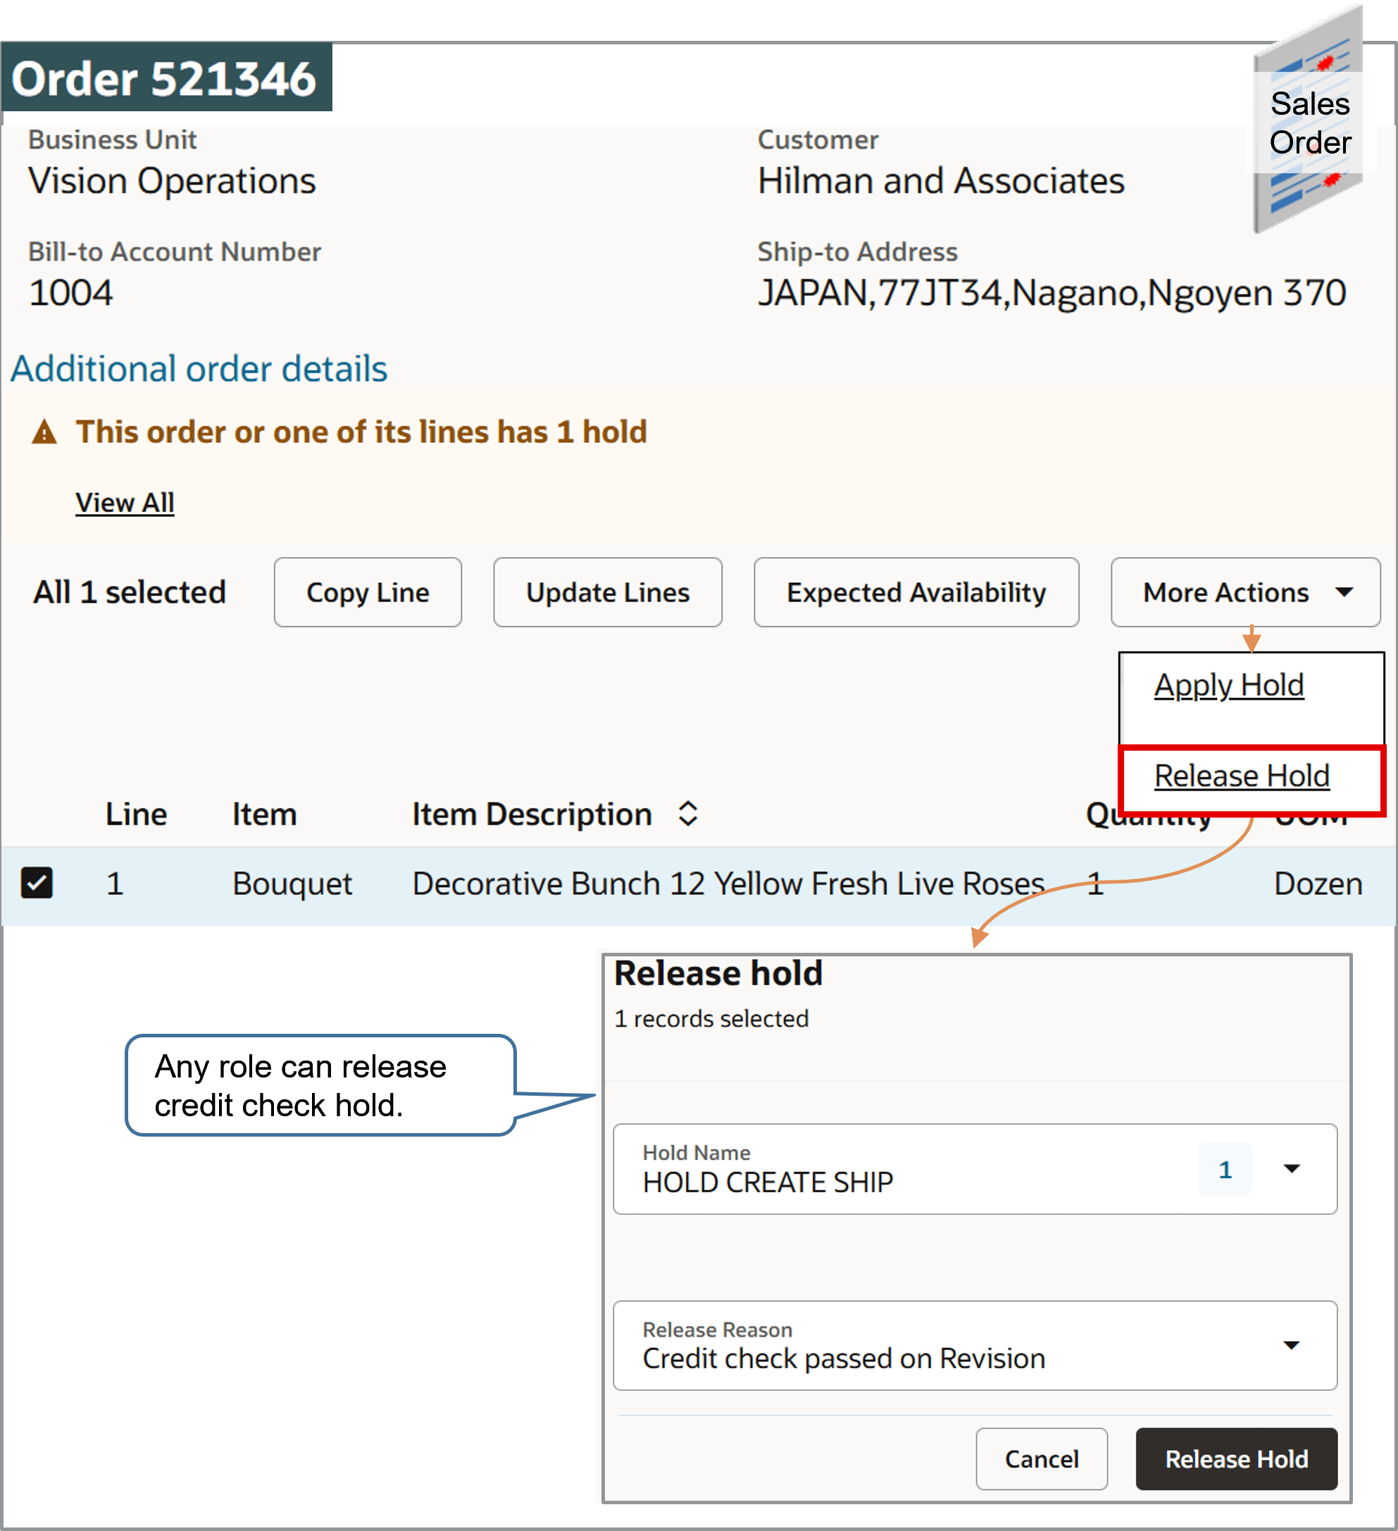Click the Copy Line button

tap(368, 592)
